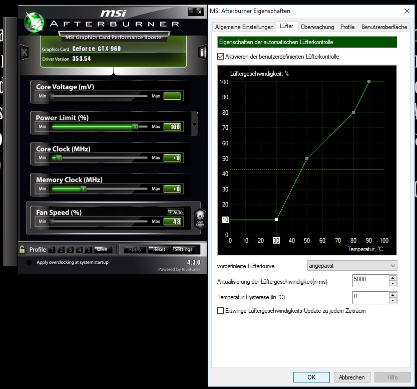Open Settings button in Afterburner
The width and height of the screenshot is (417, 389).
(x=183, y=249)
